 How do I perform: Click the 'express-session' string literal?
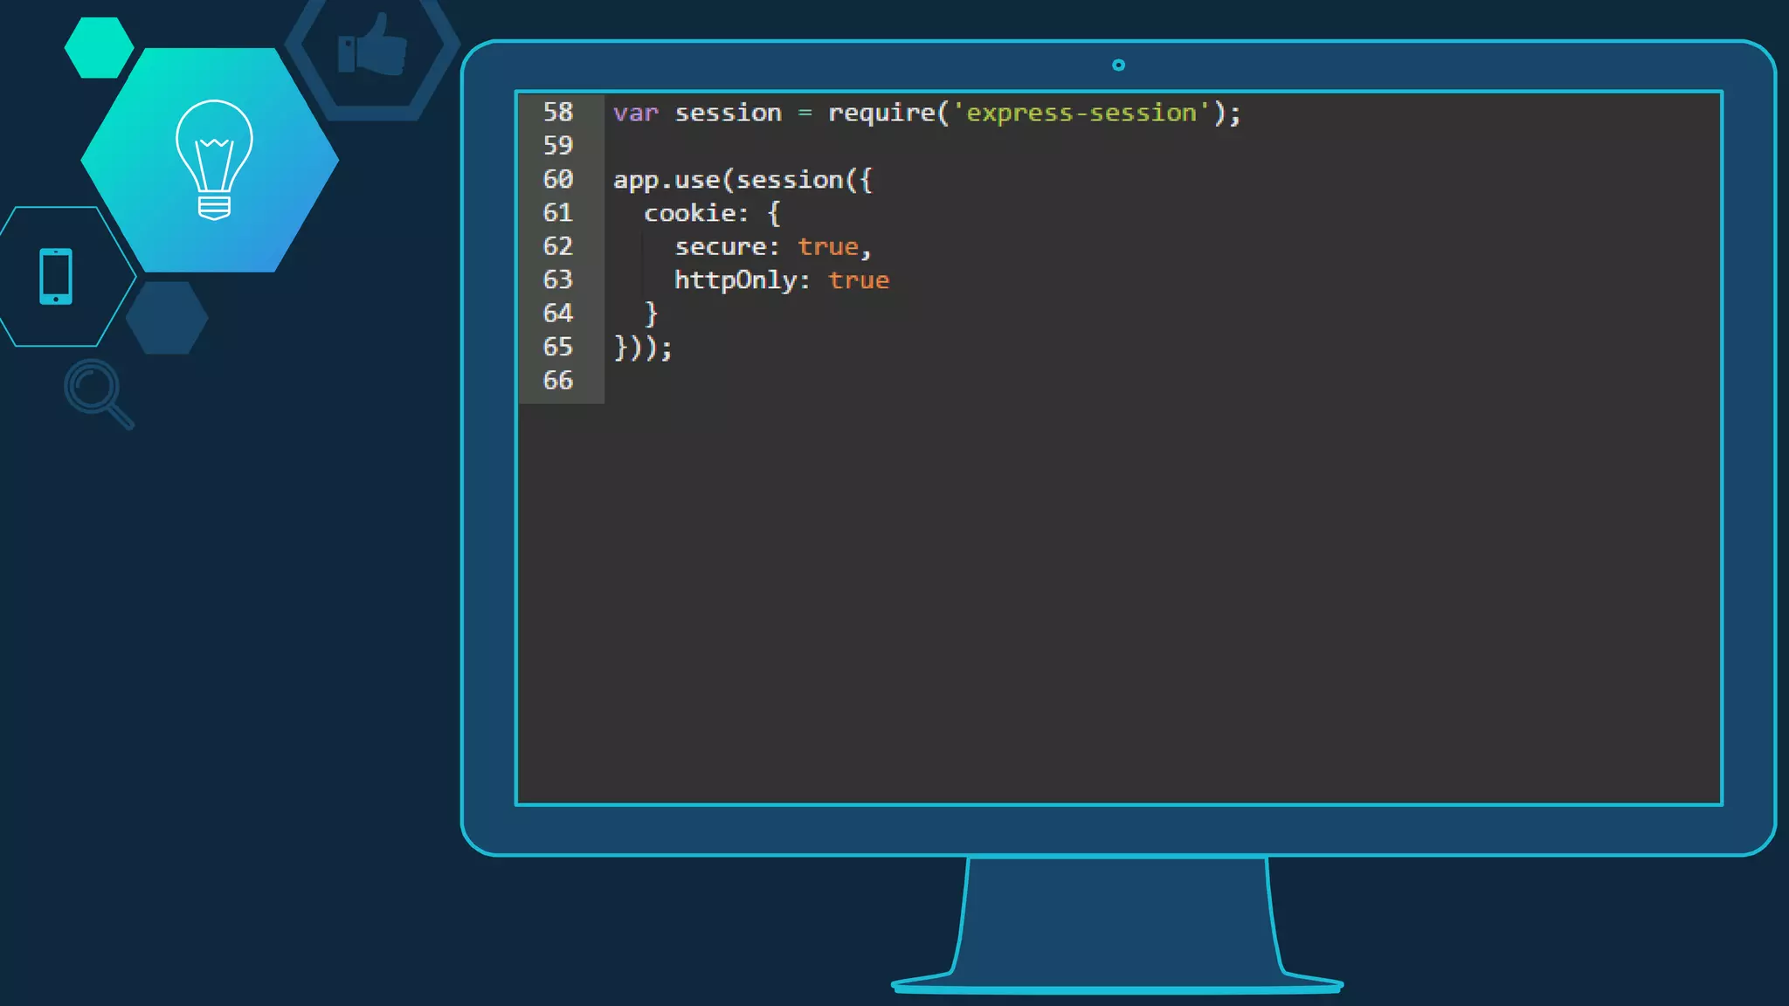pyautogui.click(x=1081, y=114)
